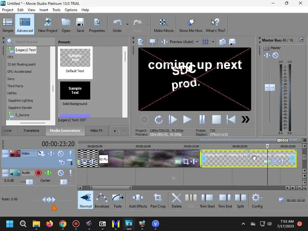
Task: Go to start of project
Action: click(x=231, y=119)
